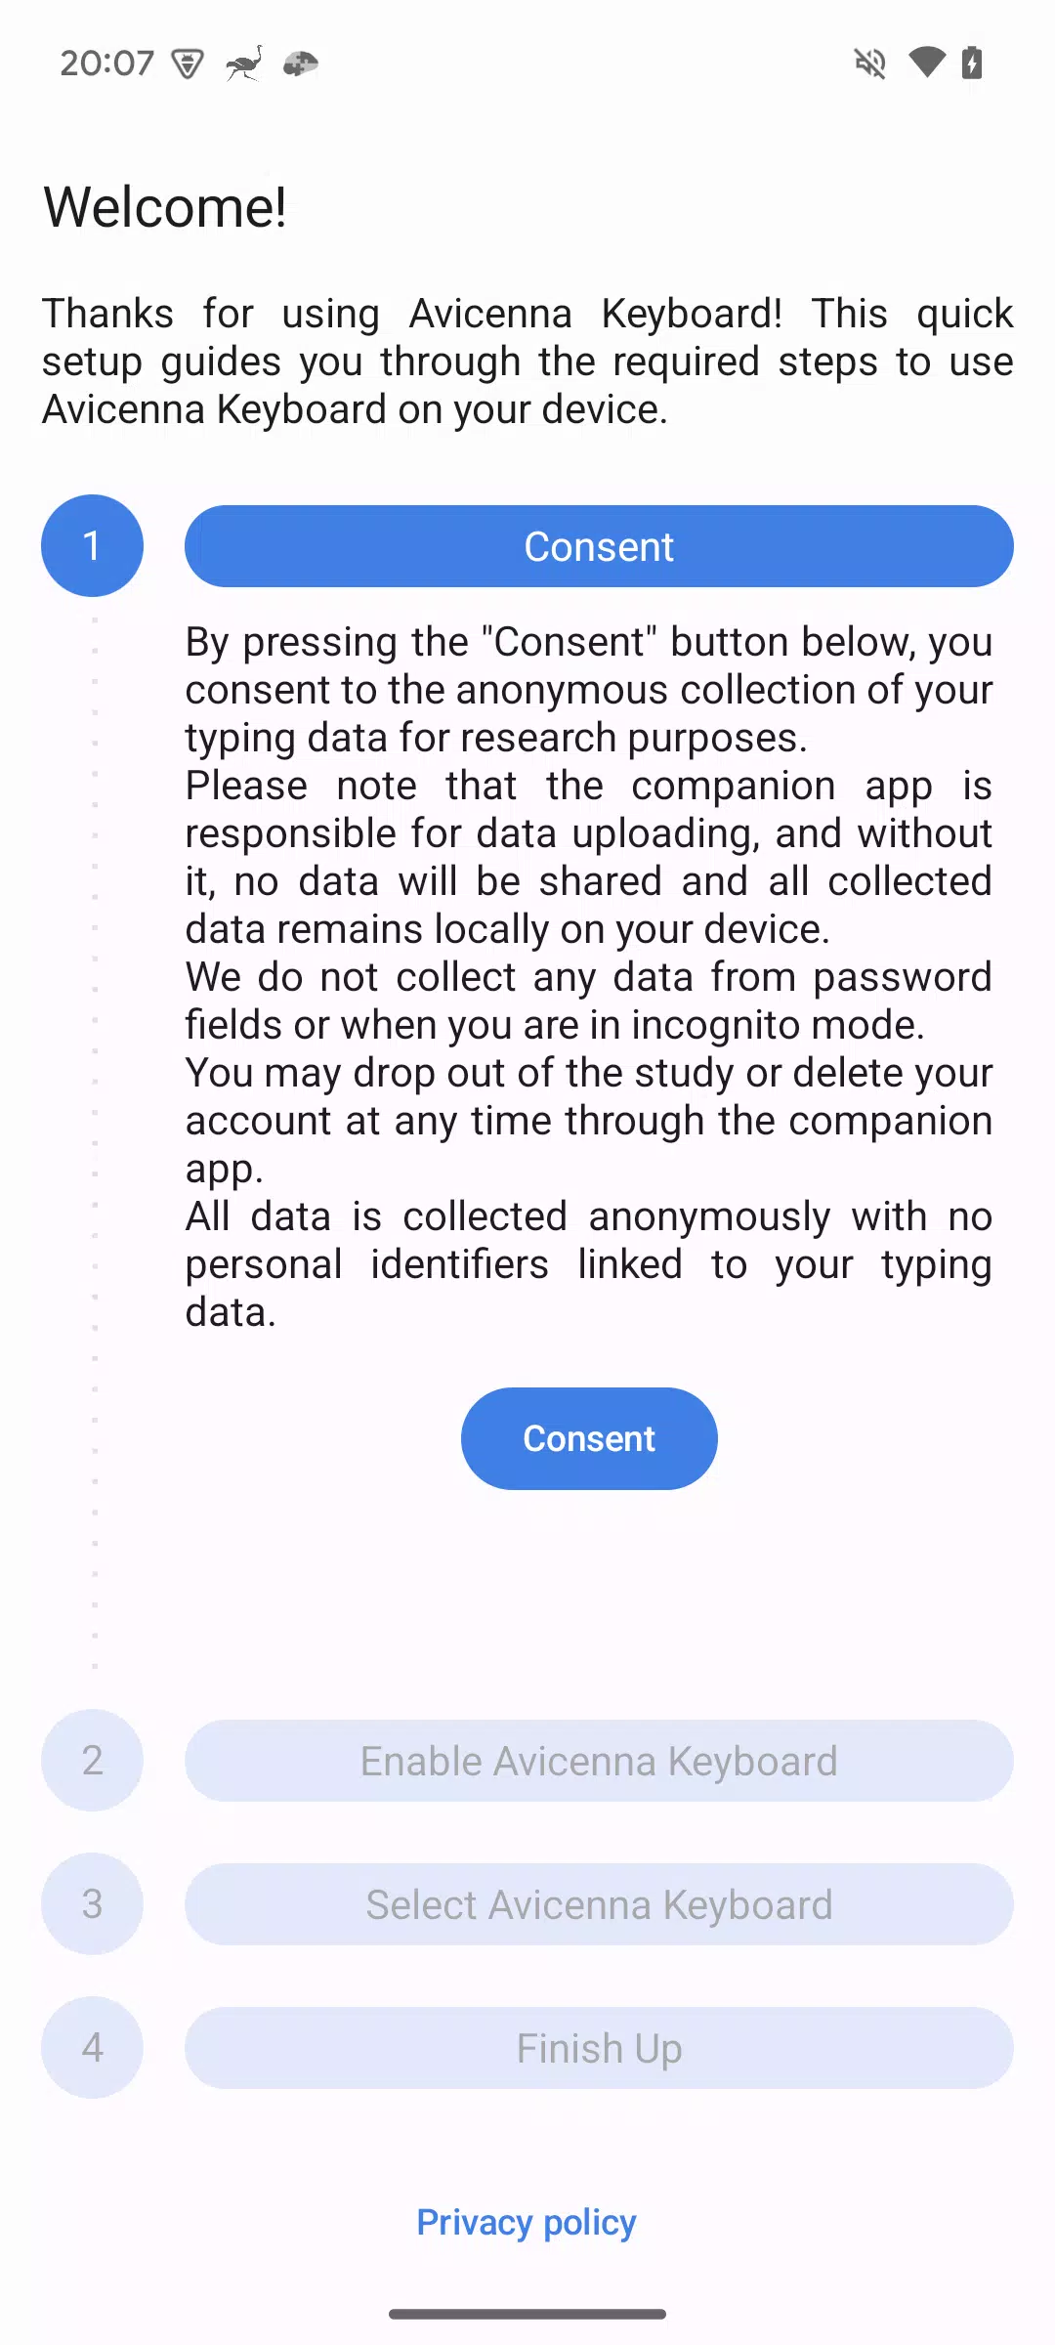Tap the step 4 circle indicator

(x=92, y=2047)
